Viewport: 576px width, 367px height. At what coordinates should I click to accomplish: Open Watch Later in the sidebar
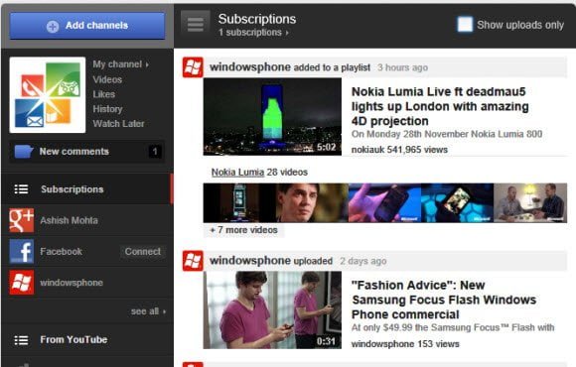click(x=118, y=124)
